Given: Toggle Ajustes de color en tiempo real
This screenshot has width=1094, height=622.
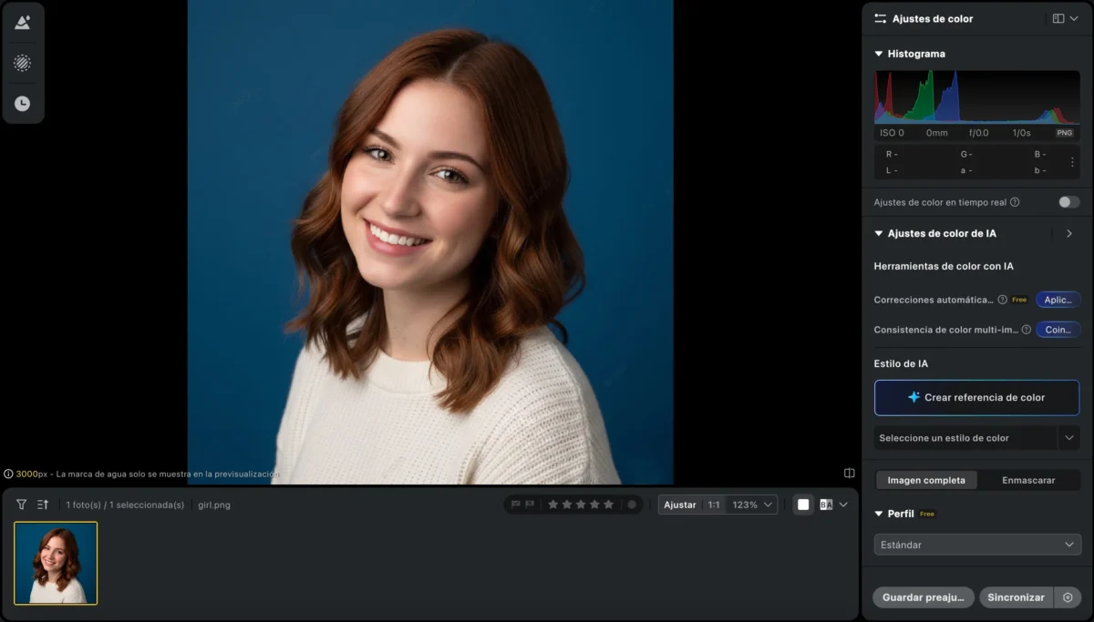Looking at the screenshot, I should [x=1068, y=202].
